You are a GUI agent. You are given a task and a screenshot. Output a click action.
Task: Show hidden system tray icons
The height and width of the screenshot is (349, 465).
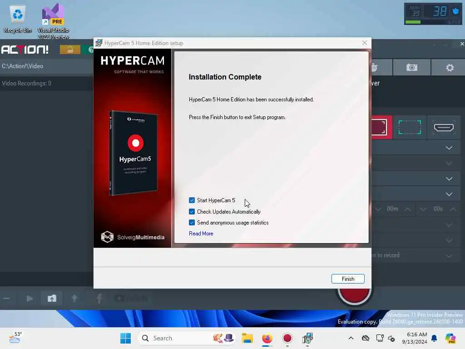351,338
